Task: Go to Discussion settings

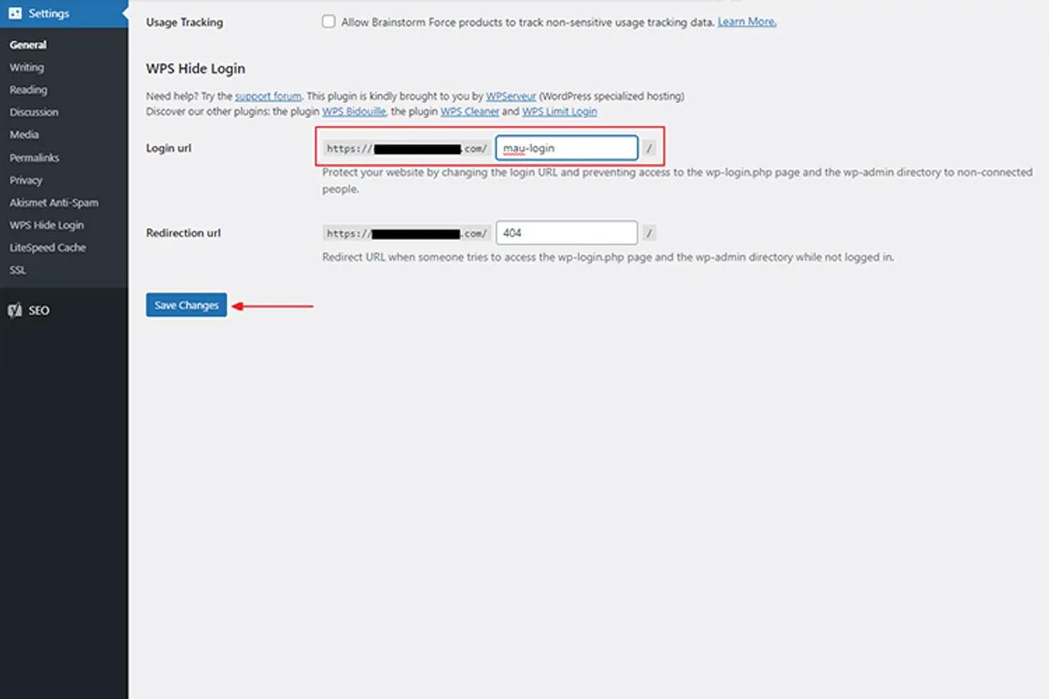Action: [34, 112]
